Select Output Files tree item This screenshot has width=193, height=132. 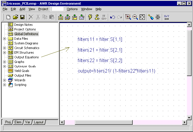(x=23, y=75)
